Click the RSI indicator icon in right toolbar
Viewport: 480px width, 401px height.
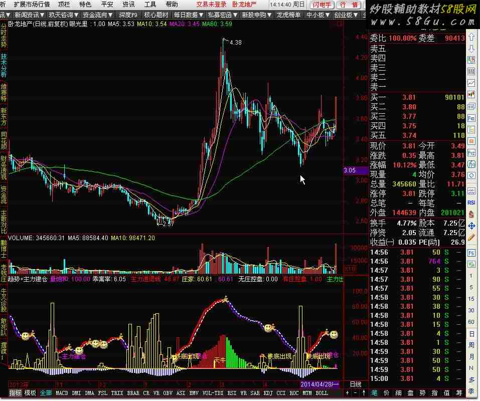[471, 203]
